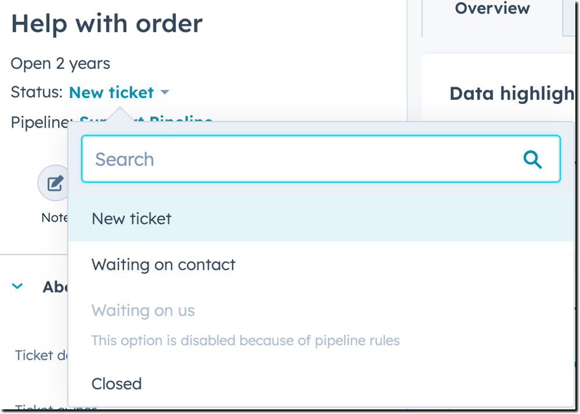Switch to the Overview tab

click(x=492, y=9)
